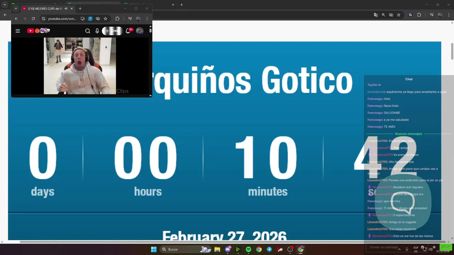The width and height of the screenshot is (454, 255).
Task: Open Extensions puzzle in background Chrome window
Action: [x=419, y=15]
